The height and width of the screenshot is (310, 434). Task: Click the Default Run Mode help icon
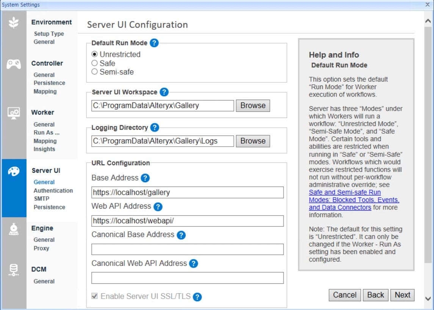154,43
